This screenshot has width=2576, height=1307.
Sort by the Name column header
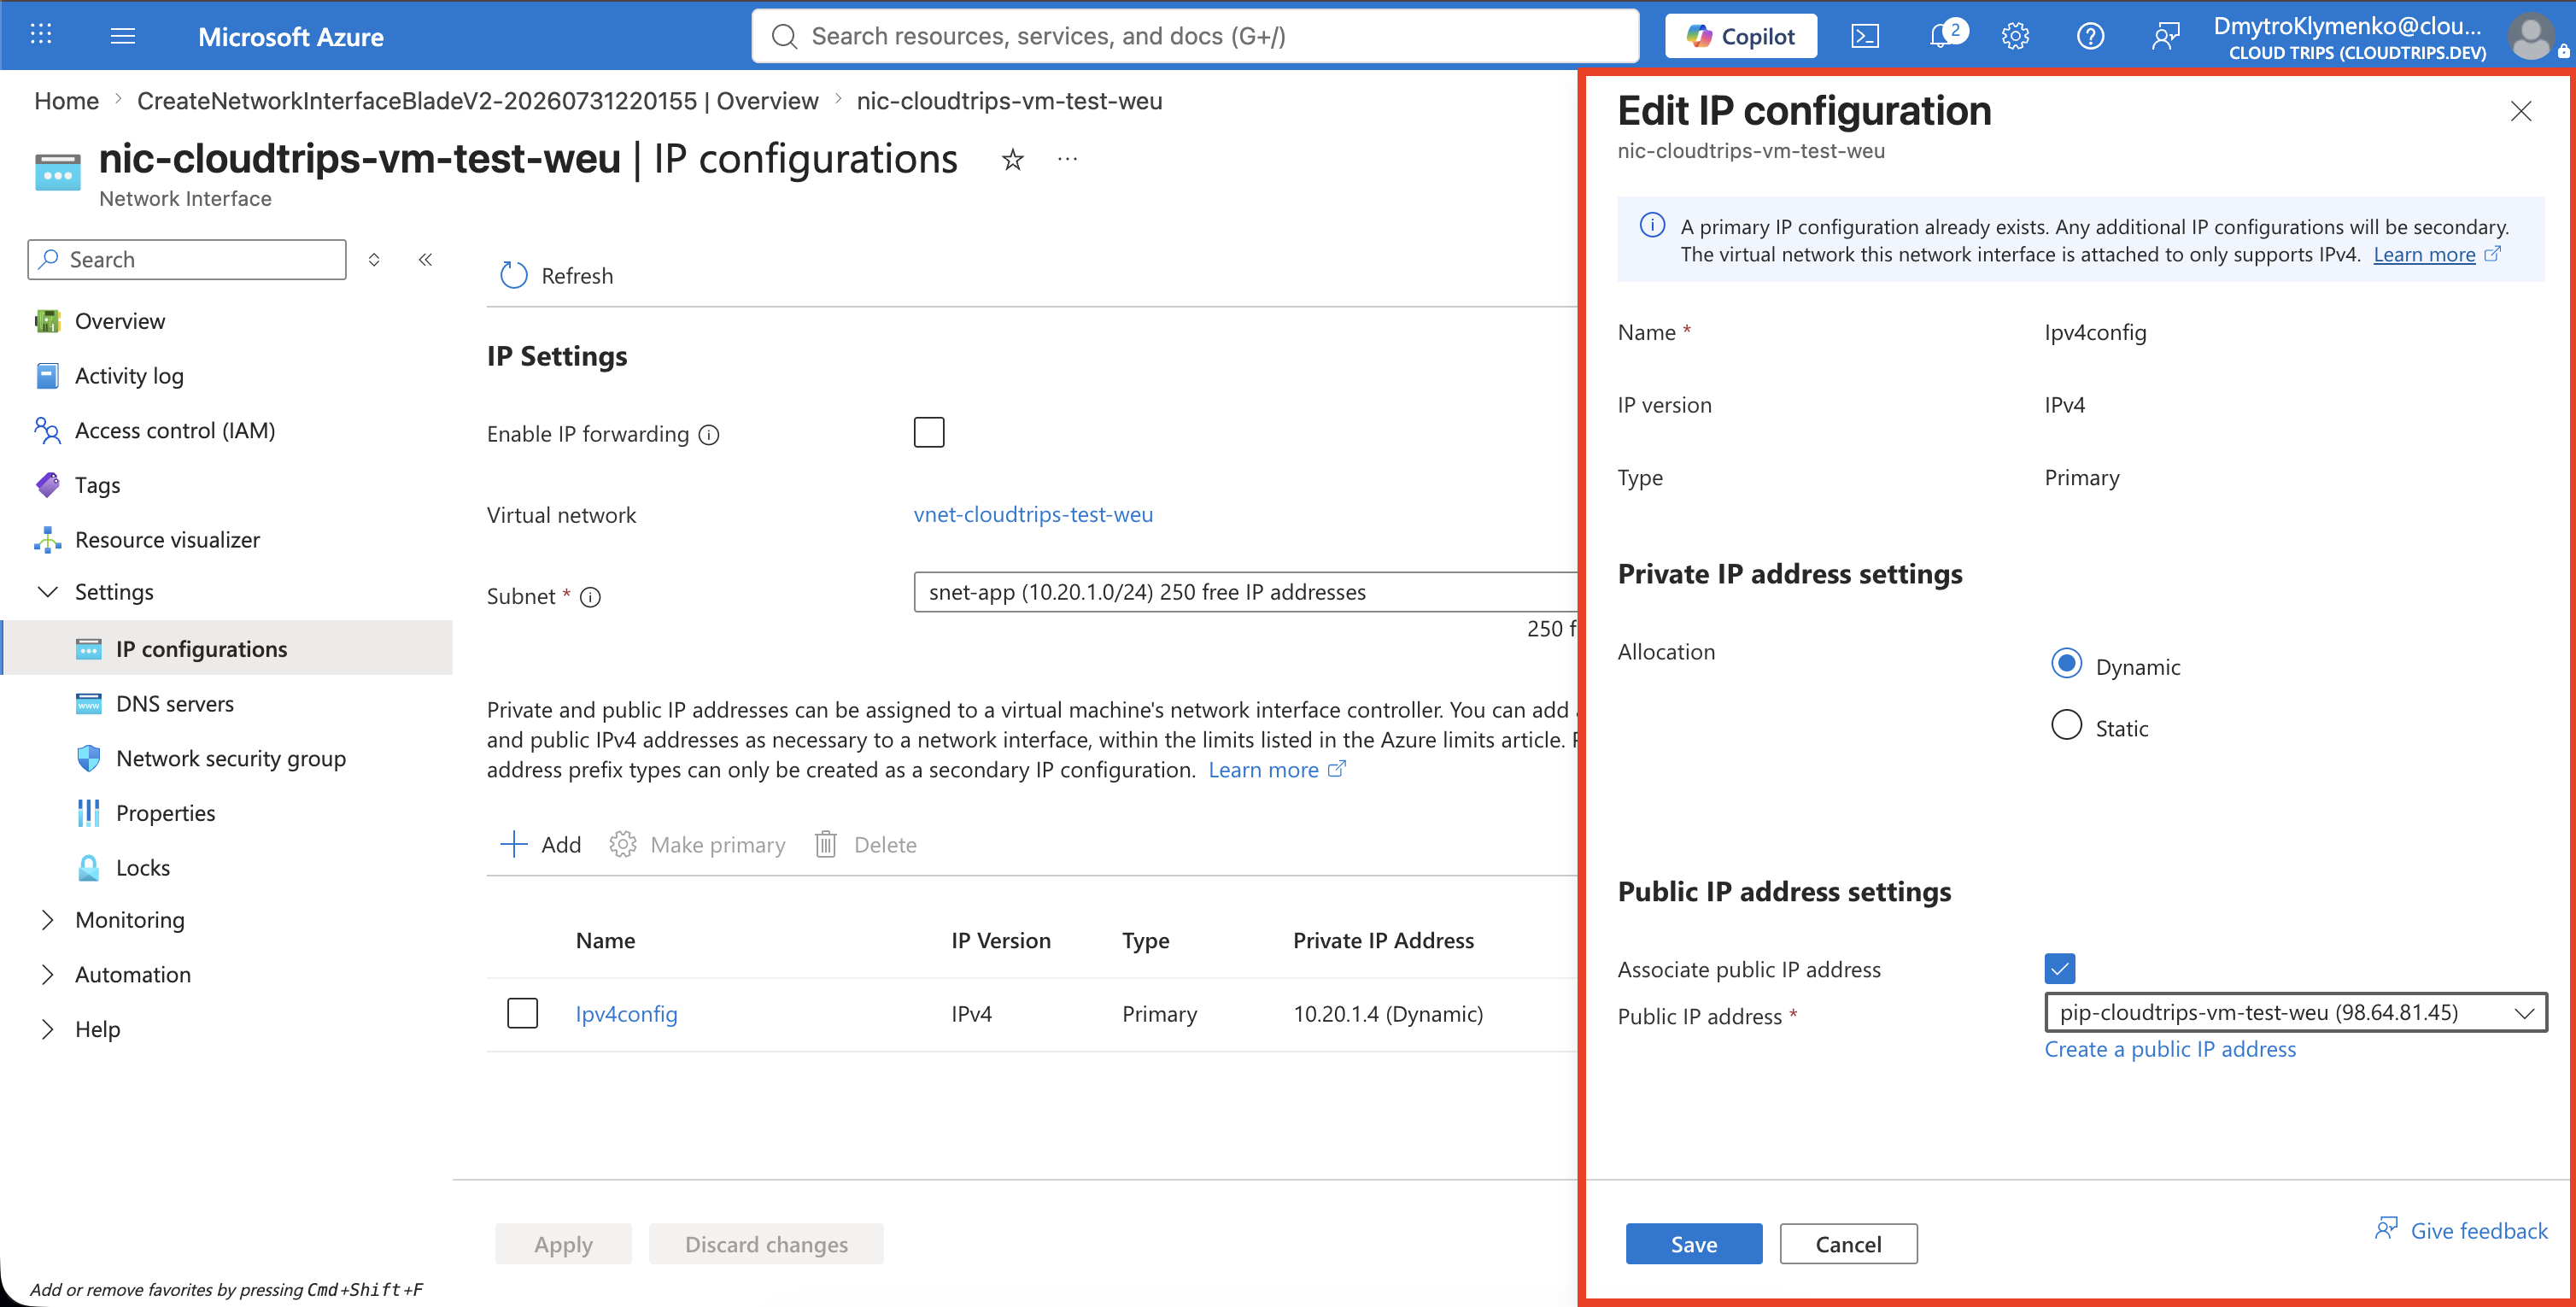[x=605, y=940]
